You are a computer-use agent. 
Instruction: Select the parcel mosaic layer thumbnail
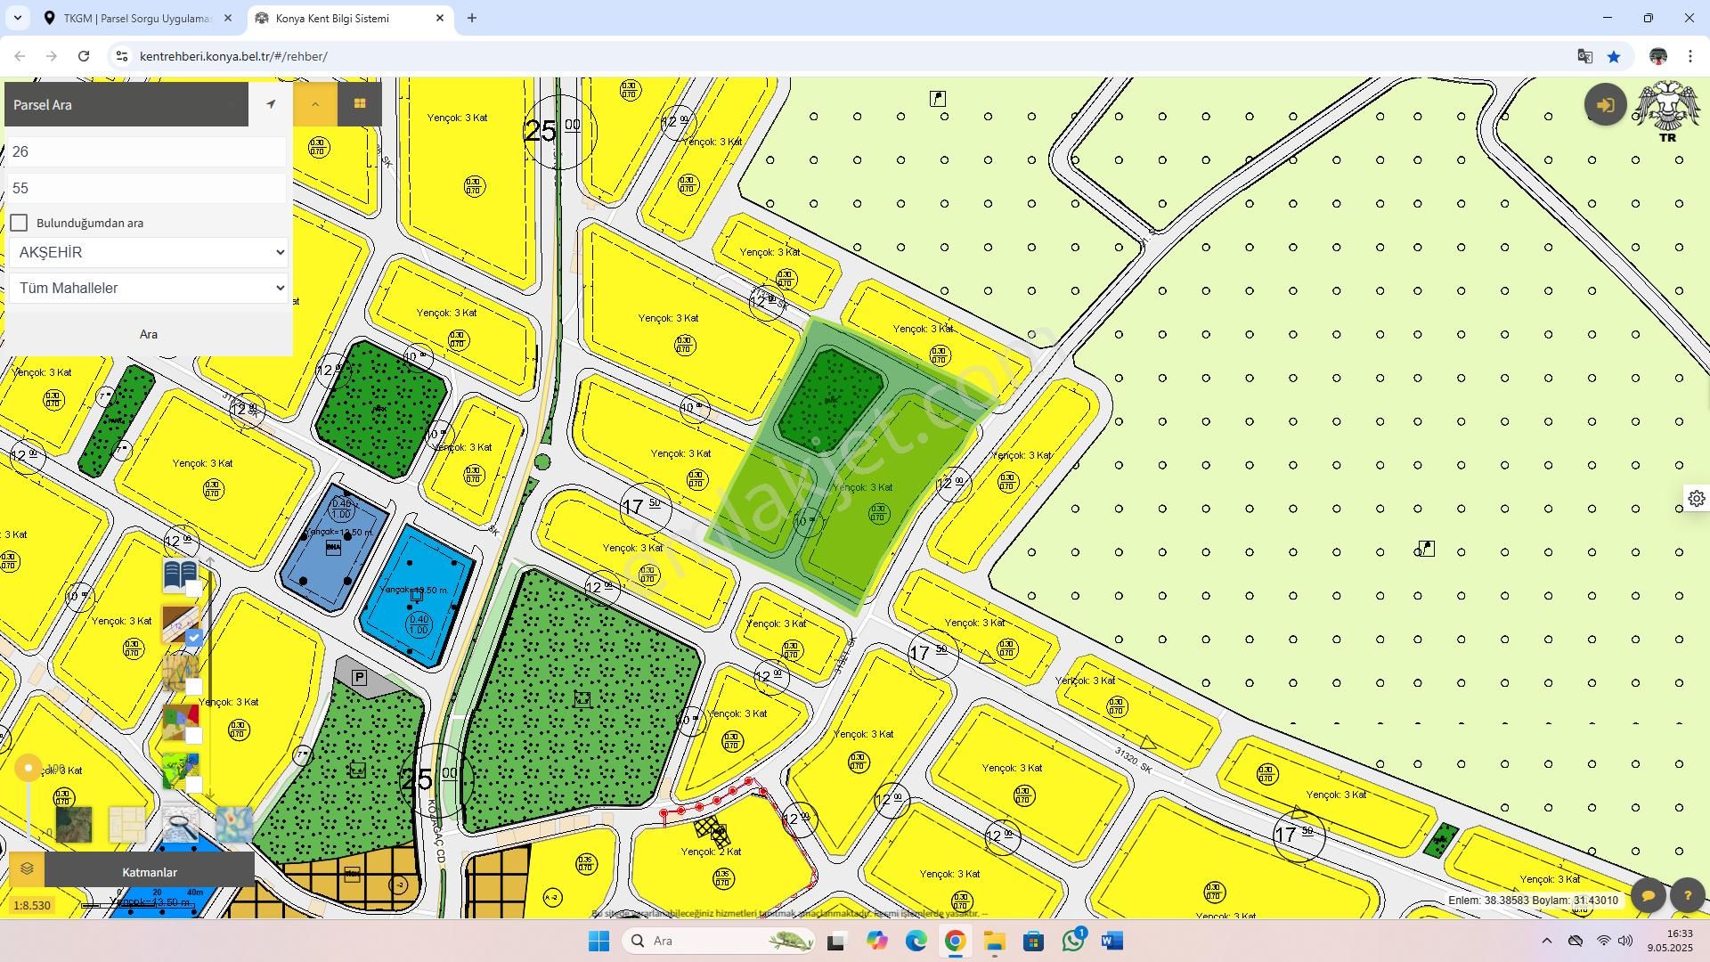(180, 673)
